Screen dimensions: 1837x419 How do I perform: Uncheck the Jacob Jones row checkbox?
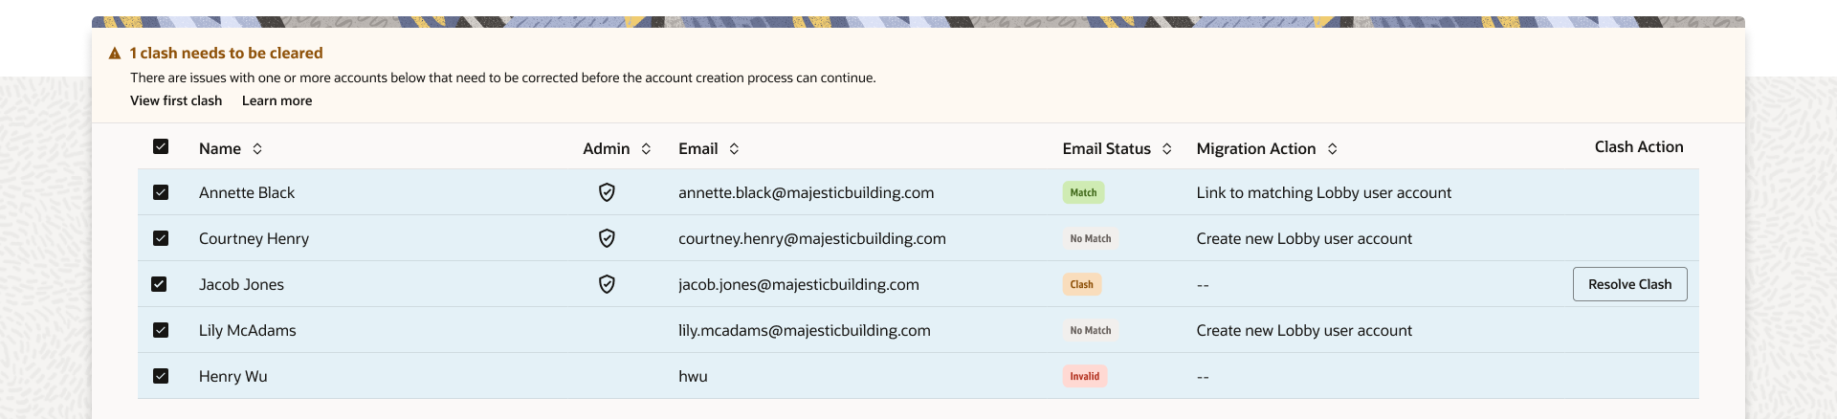(159, 284)
